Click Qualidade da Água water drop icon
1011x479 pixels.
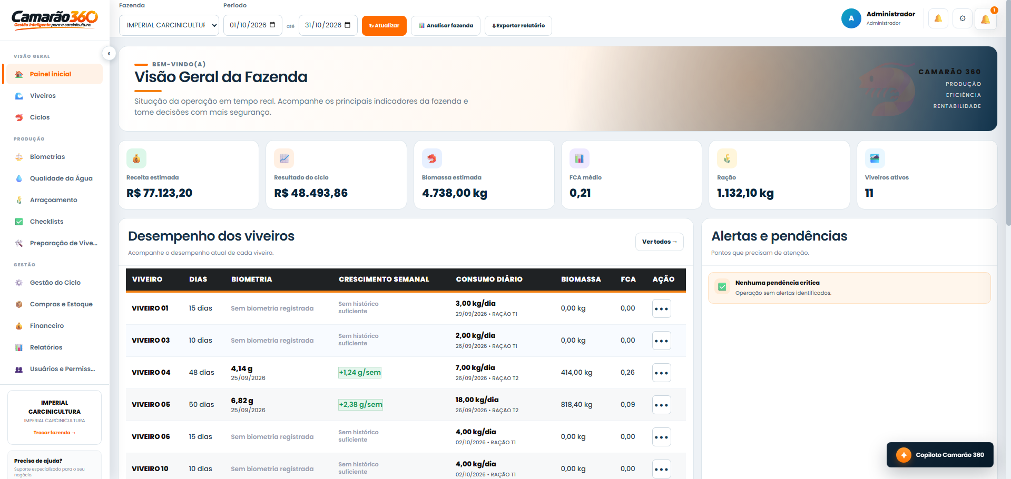19,178
